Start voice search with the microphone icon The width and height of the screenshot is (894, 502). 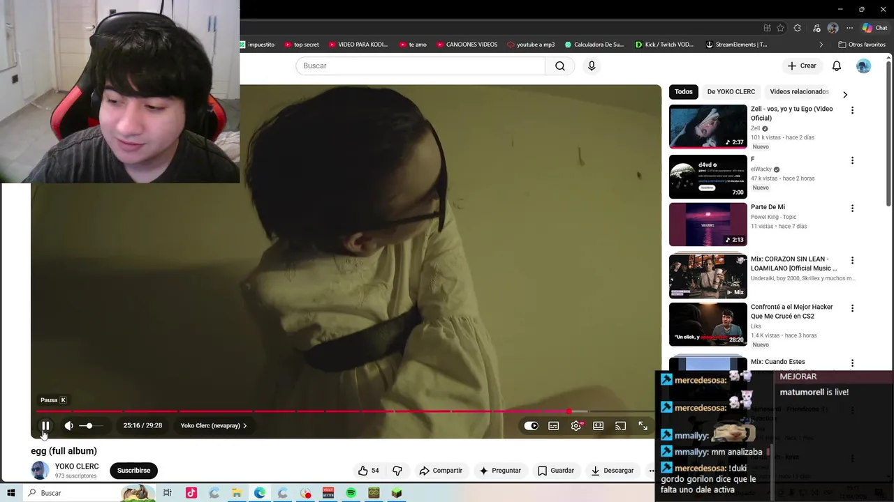[592, 66]
